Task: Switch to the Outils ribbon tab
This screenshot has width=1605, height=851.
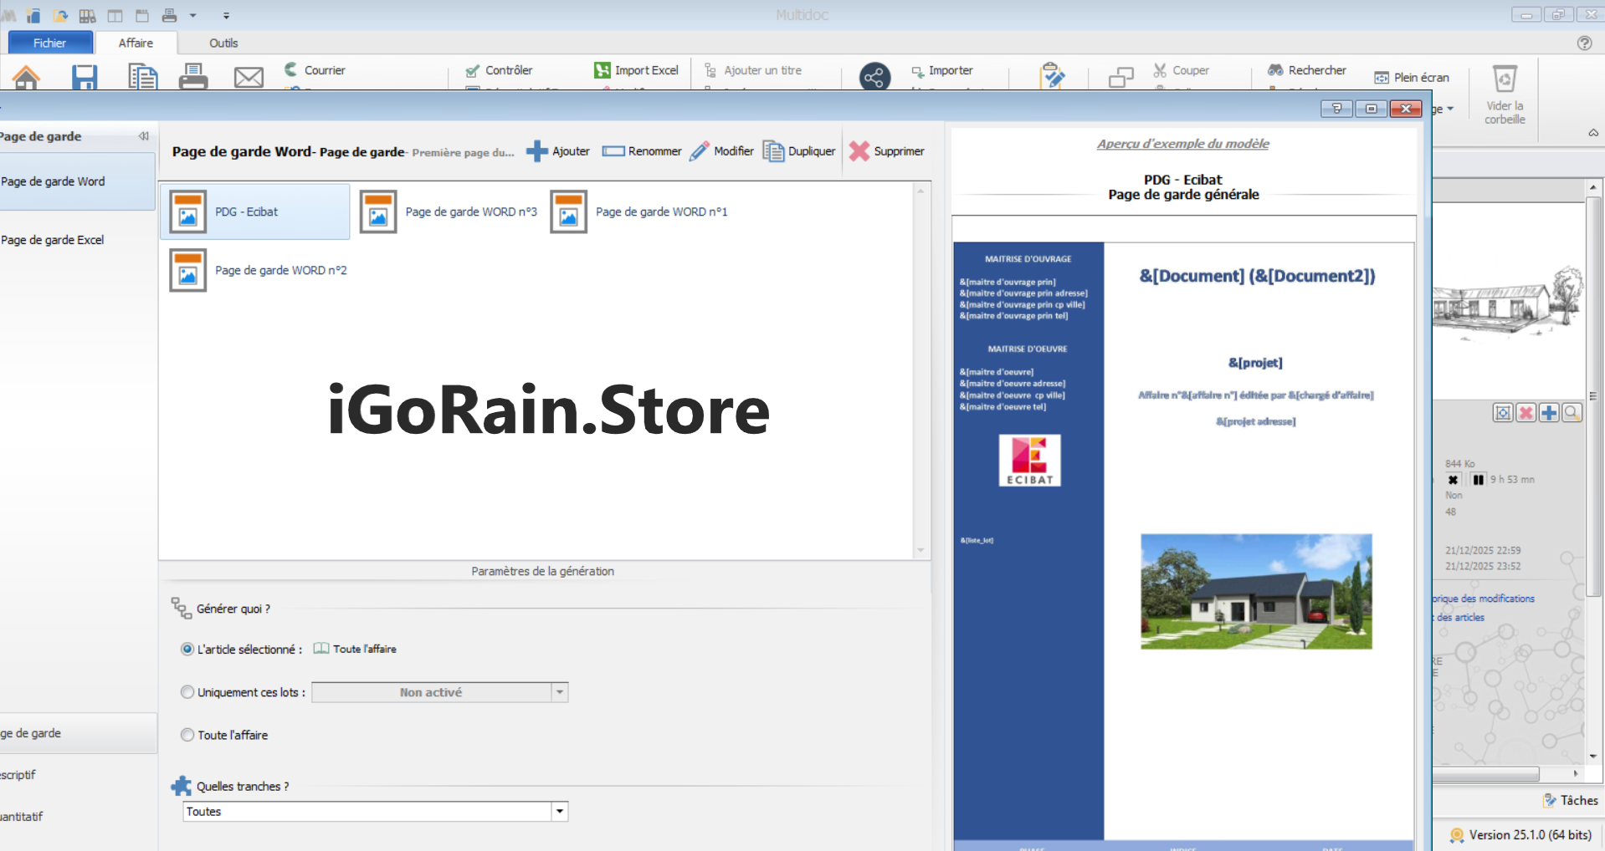Action: (x=223, y=43)
